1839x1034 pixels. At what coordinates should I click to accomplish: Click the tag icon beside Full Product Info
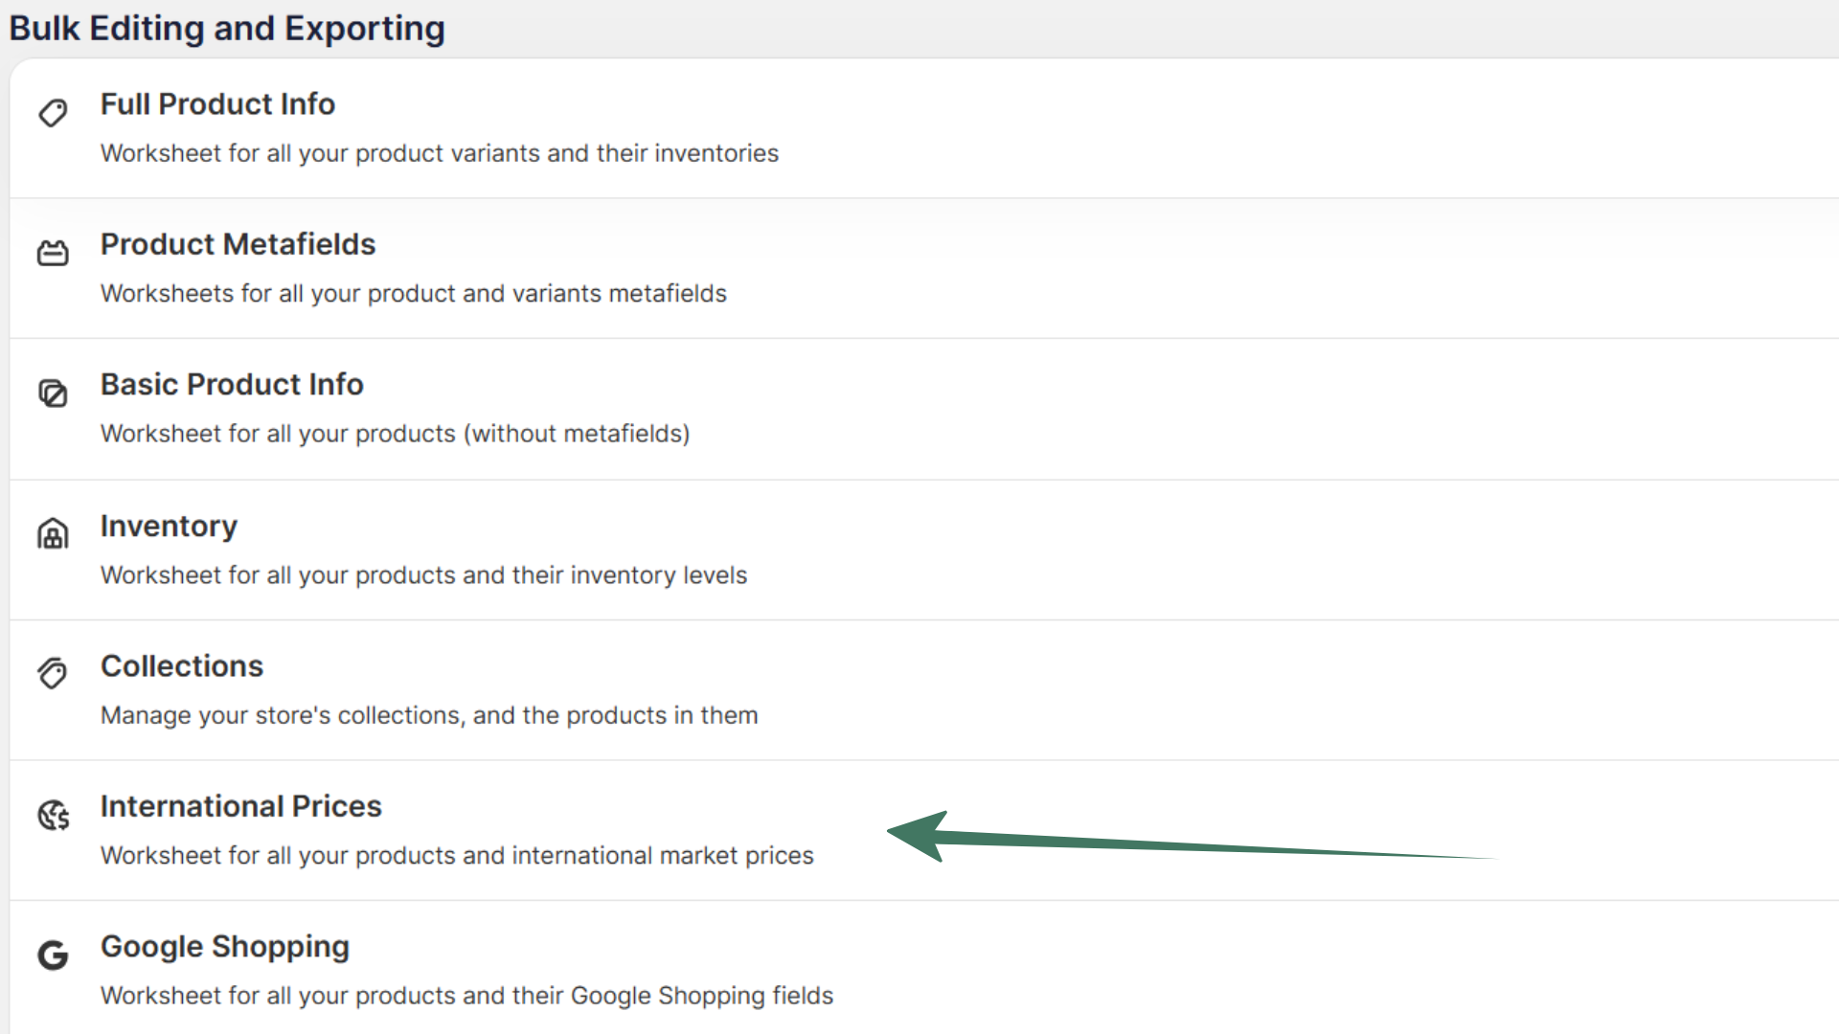click(53, 113)
